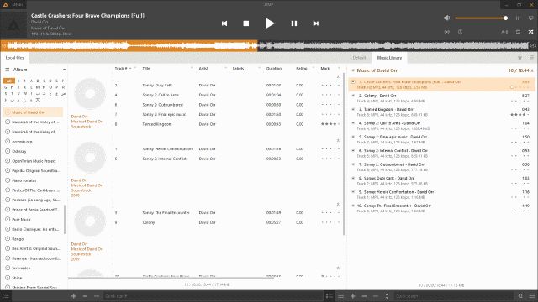Toggle repeat playback mode
Viewport: 538px width, 302px height.
click(x=518, y=32)
